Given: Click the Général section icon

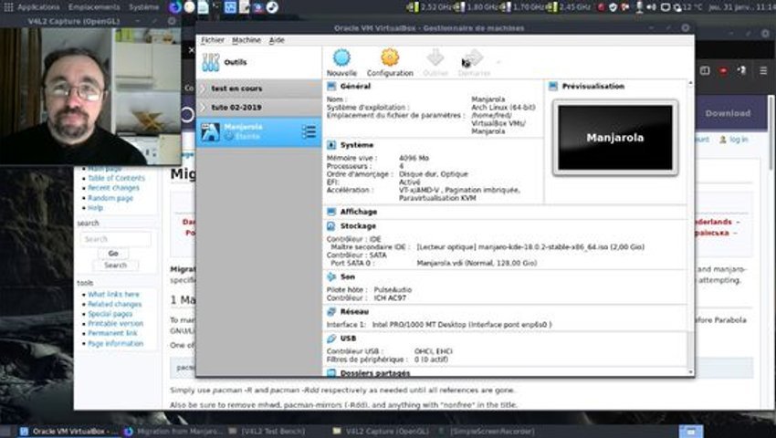Looking at the screenshot, I should pyautogui.click(x=331, y=86).
